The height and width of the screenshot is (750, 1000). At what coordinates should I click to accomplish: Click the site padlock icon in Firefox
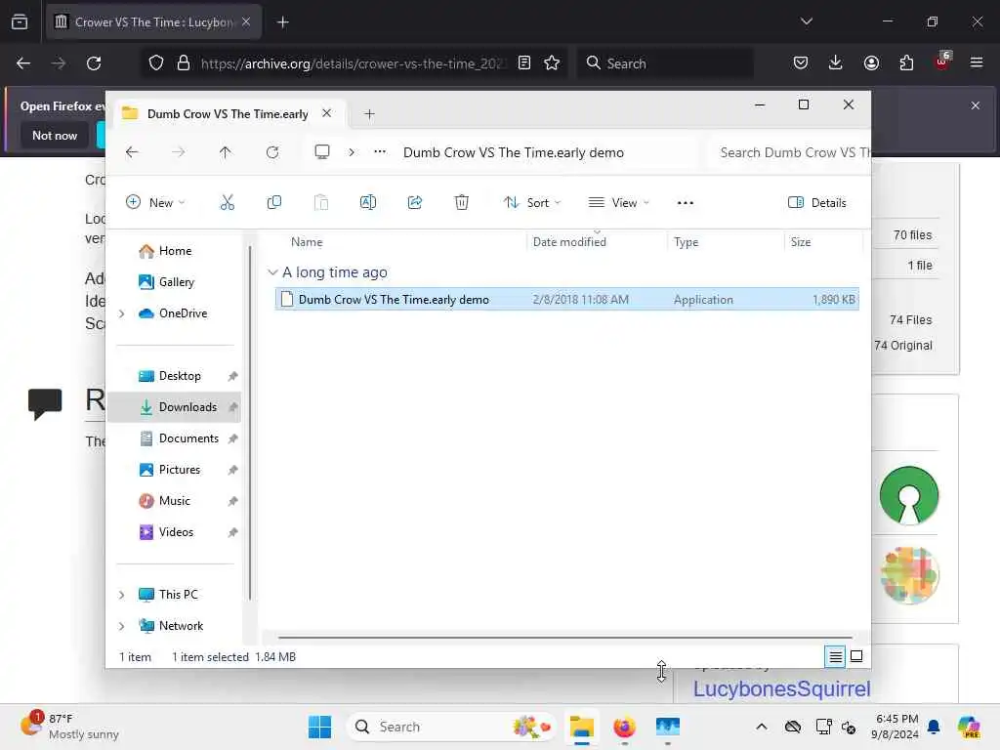pos(184,63)
